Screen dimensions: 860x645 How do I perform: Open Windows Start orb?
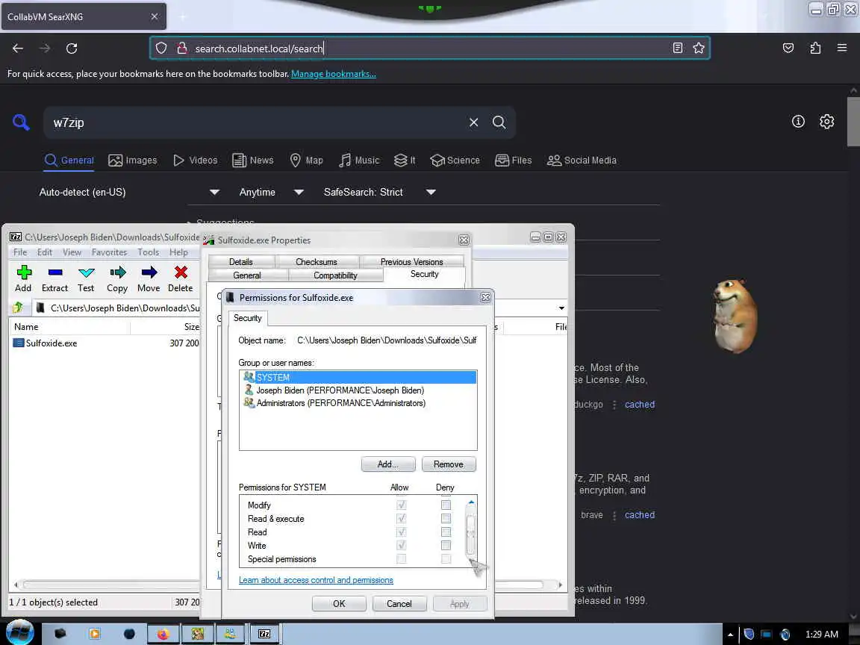coord(19,633)
